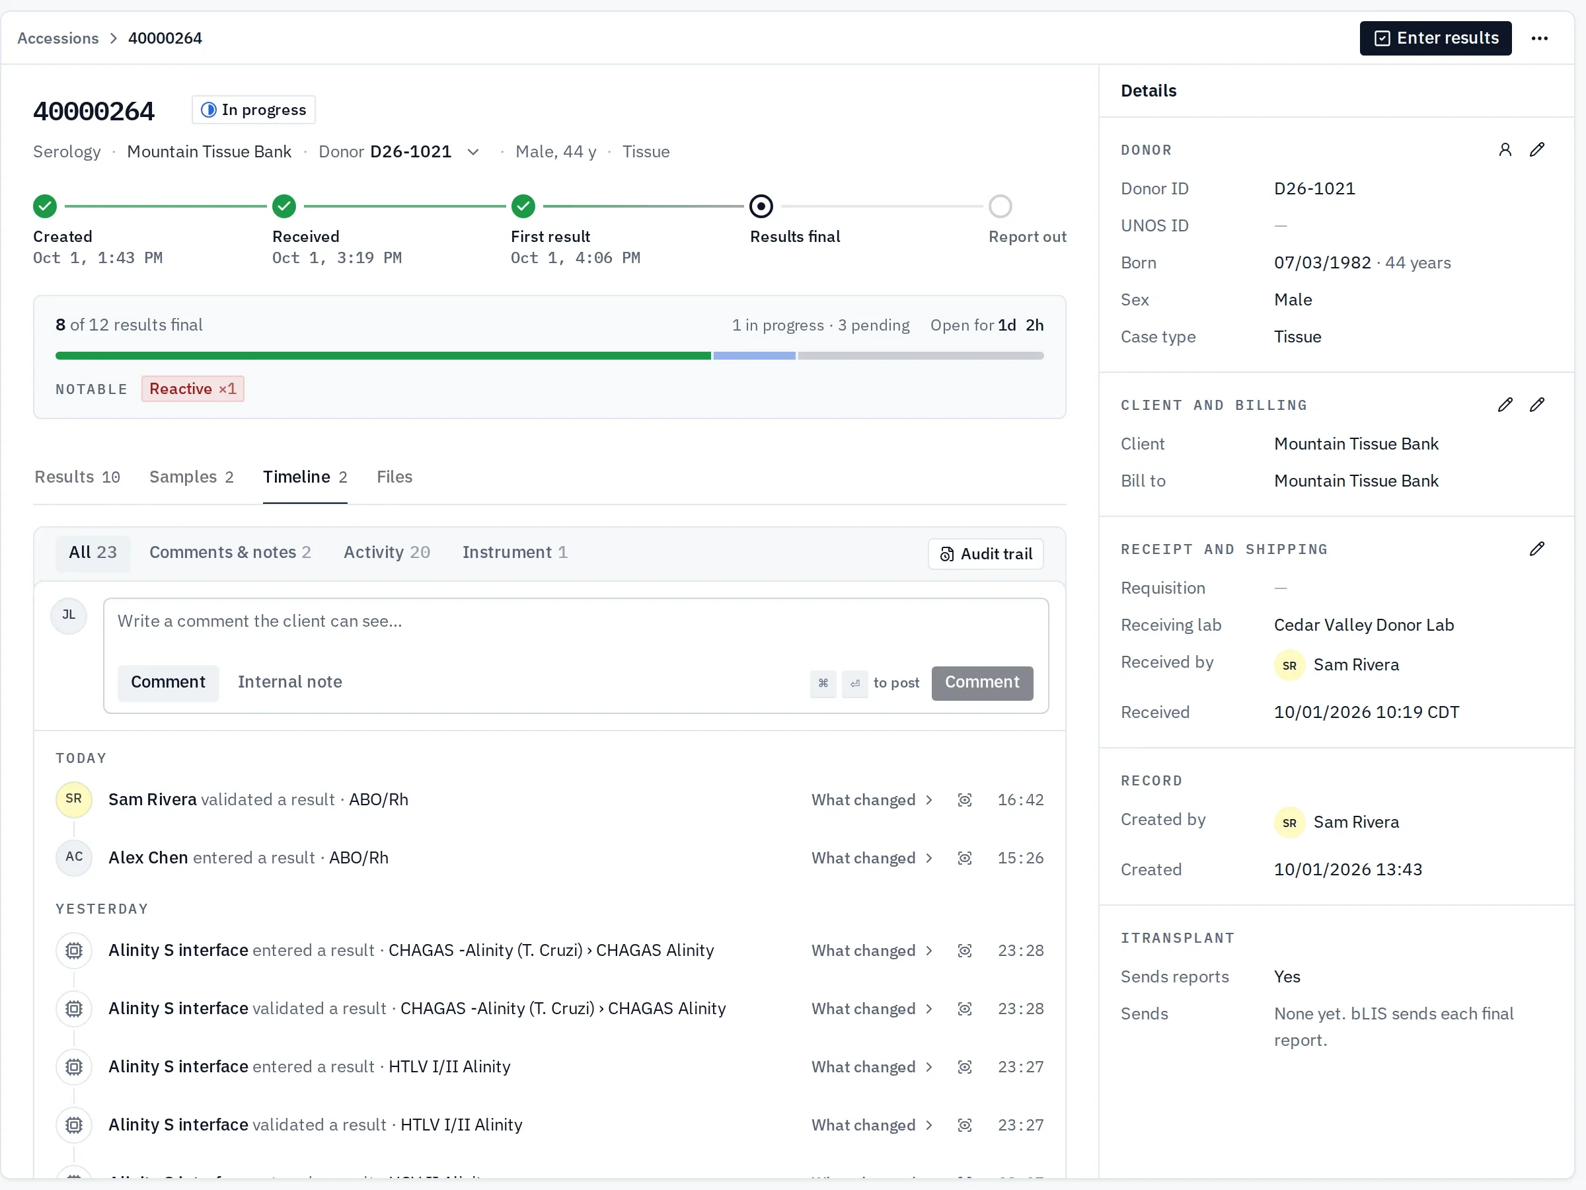
Task: Select the Comment mode toggle in composer
Action: (x=168, y=682)
